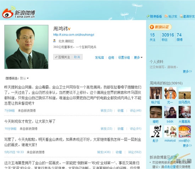Click the 大雁高飛 fan name link
The width and height of the screenshot is (195, 169).
pyautogui.click(x=184, y=121)
